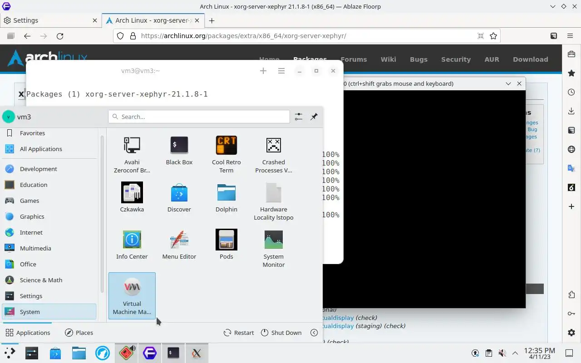Configure the application launcher settings icon
Image resolution: width=581 pixels, height=363 pixels.
tap(298, 117)
